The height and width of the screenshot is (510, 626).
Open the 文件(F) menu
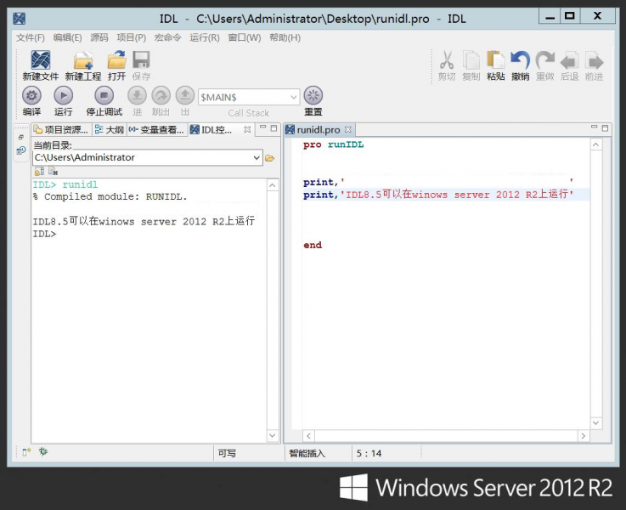coord(31,37)
